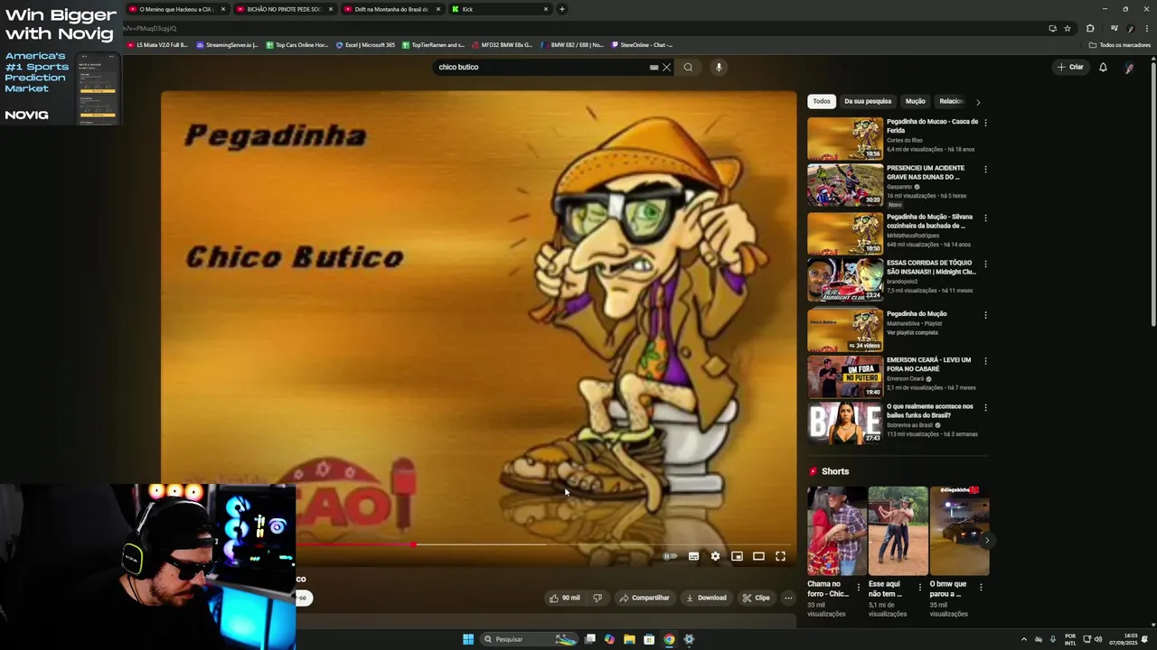Toggle subtitles/captions in the player
The height and width of the screenshot is (650, 1157).
click(693, 556)
